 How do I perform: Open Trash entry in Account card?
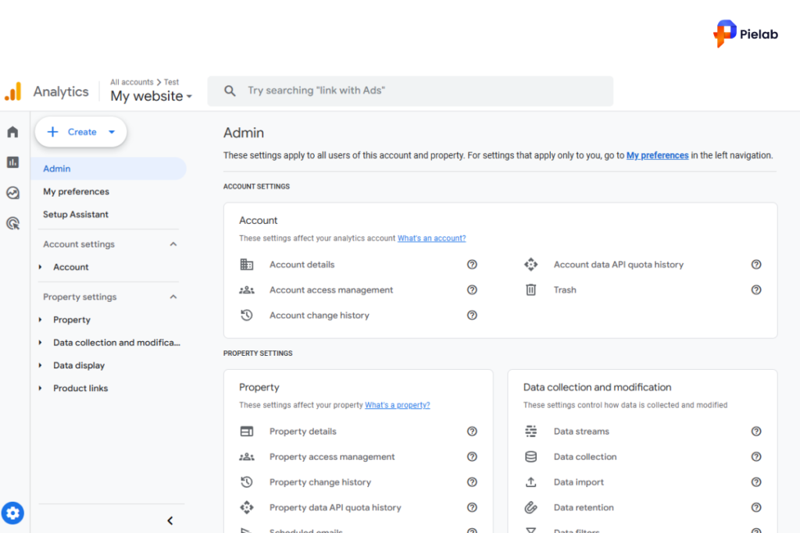click(x=565, y=290)
